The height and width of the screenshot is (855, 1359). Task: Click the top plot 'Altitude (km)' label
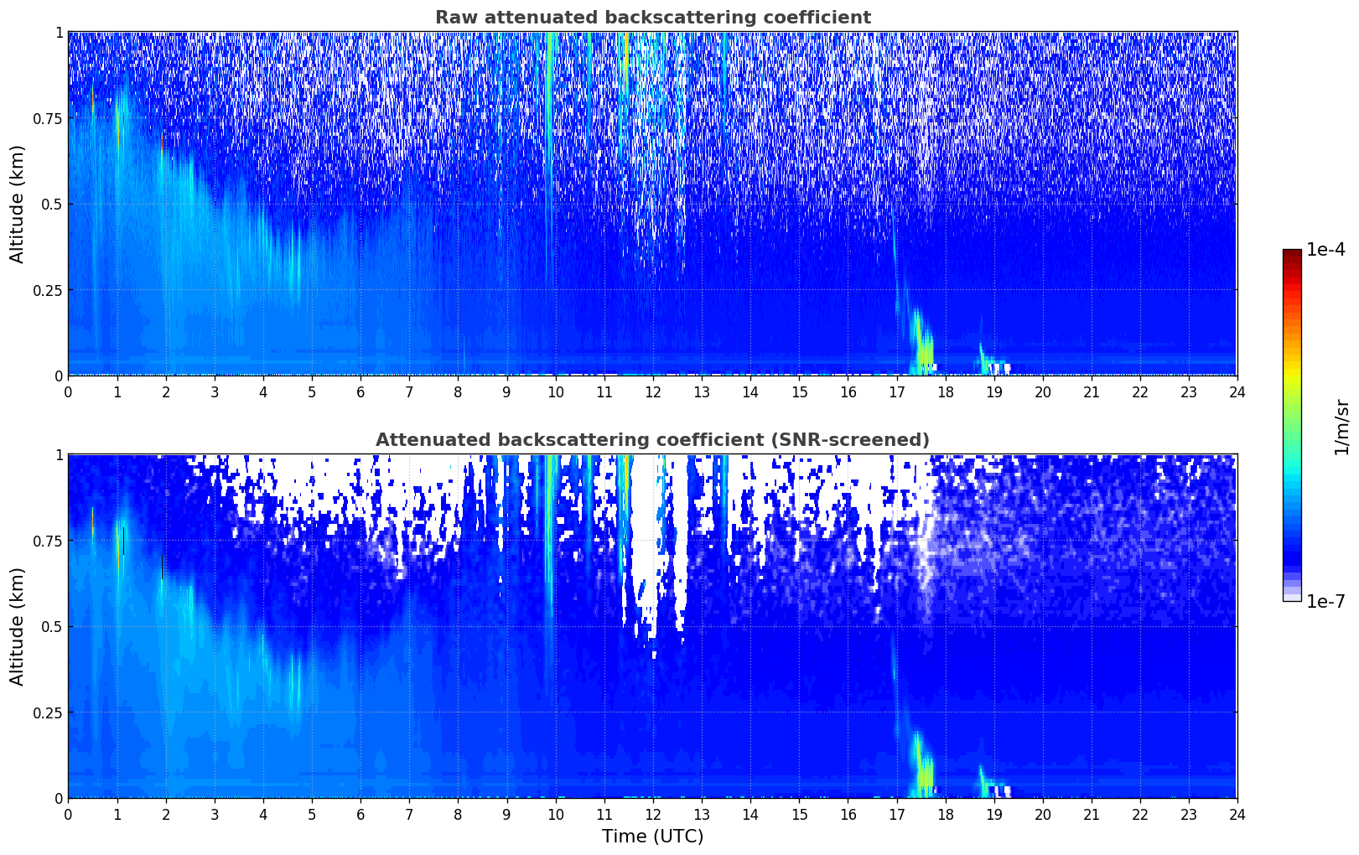pos(18,204)
